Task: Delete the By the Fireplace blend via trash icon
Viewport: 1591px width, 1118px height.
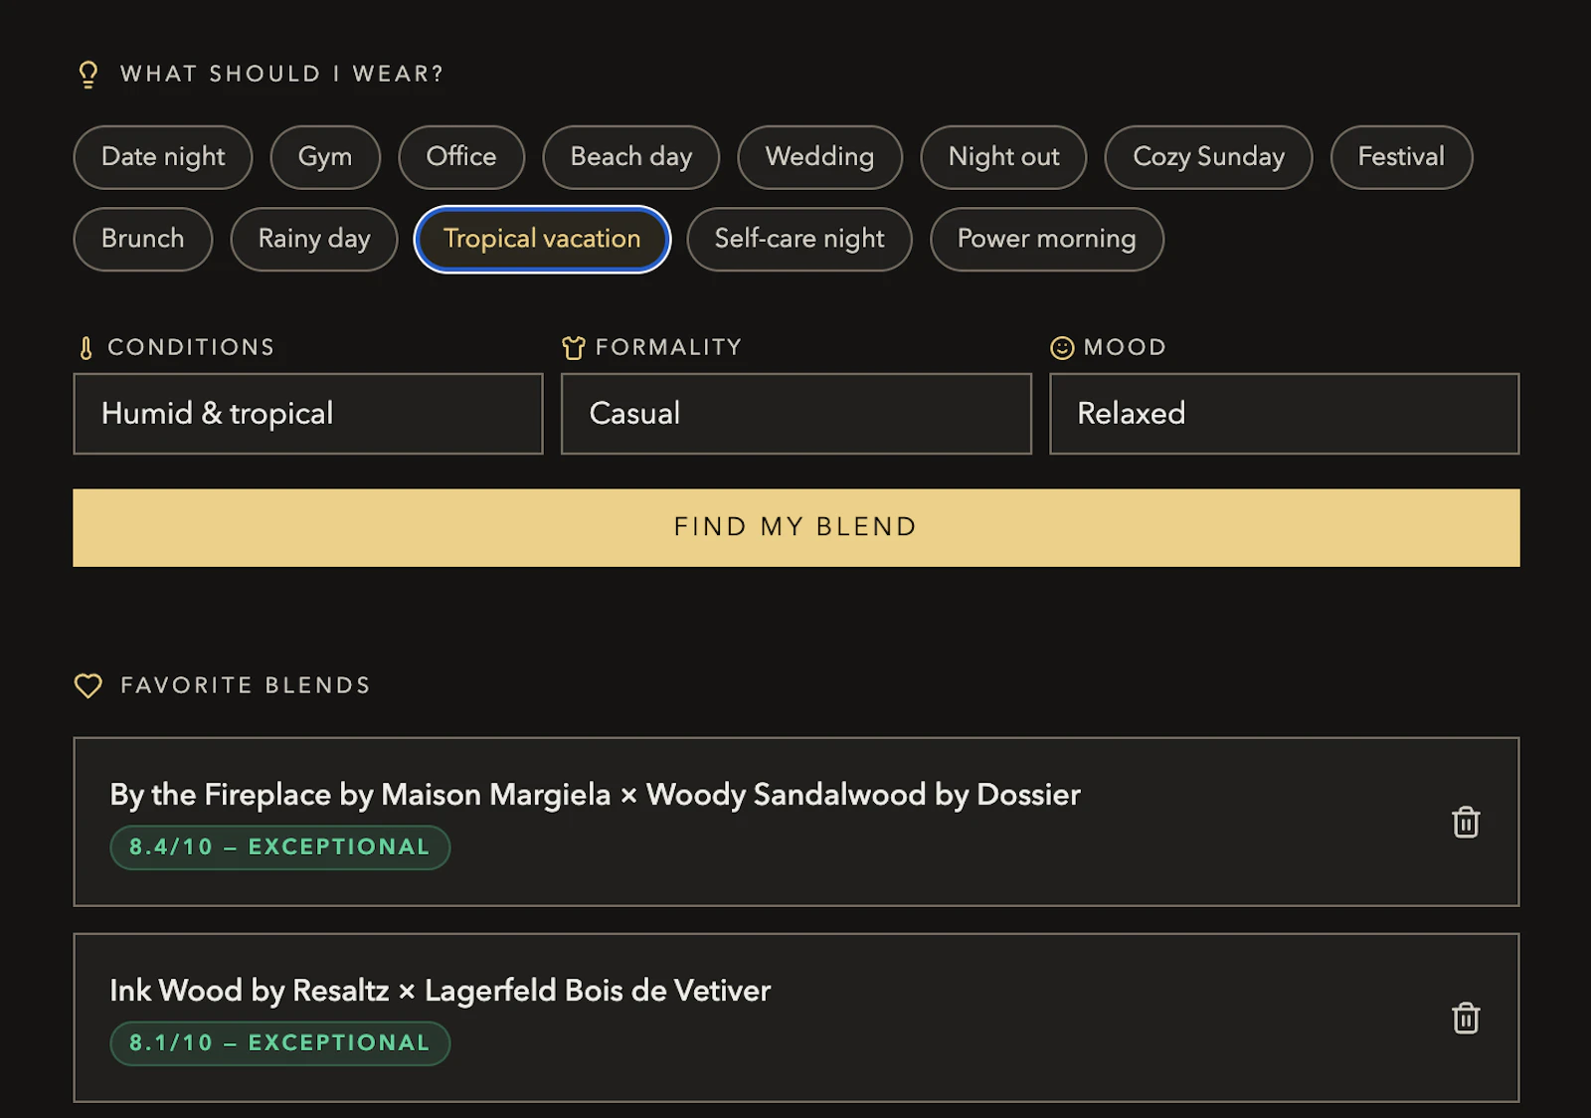Action: [x=1465, y=822]
